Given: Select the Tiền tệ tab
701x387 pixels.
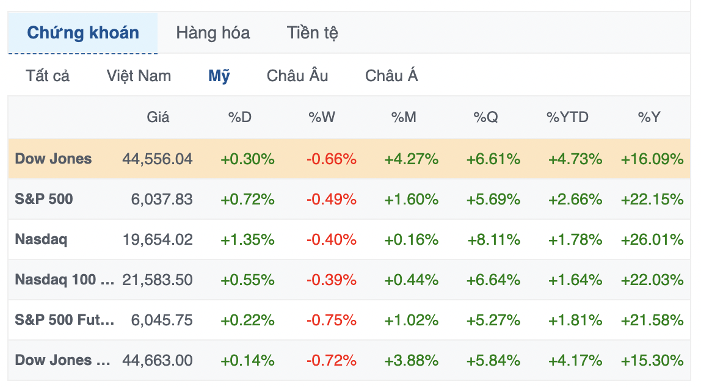Looking at the screenshot, I should (x=312, y=33).
